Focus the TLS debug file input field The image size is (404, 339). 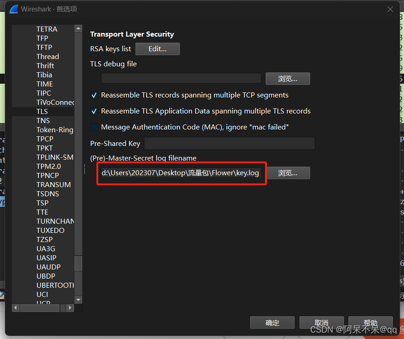(181, 78)
